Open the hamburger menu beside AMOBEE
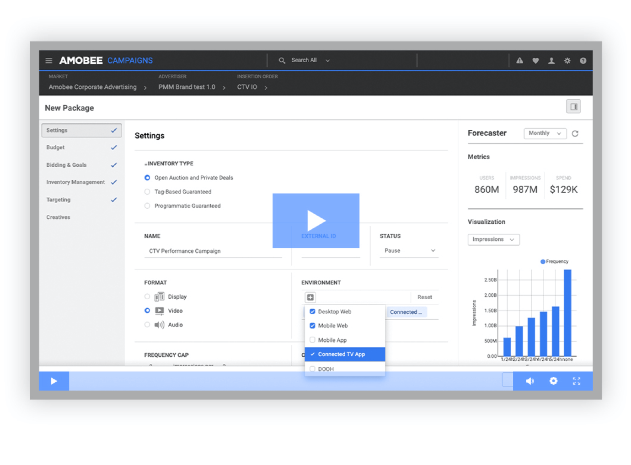 [x=49, y=60]
